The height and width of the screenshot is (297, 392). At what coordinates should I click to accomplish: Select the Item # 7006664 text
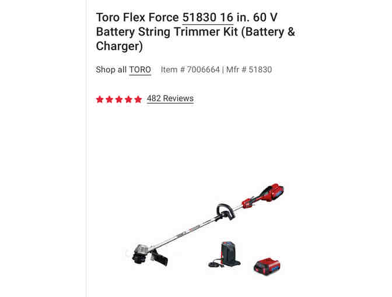click(x=190, y=70)
